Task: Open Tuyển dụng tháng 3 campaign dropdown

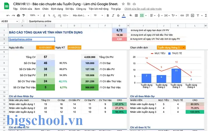Action: 171,48
